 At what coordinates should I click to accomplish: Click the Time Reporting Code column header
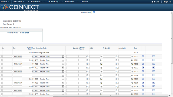click(x=39, y=48)
